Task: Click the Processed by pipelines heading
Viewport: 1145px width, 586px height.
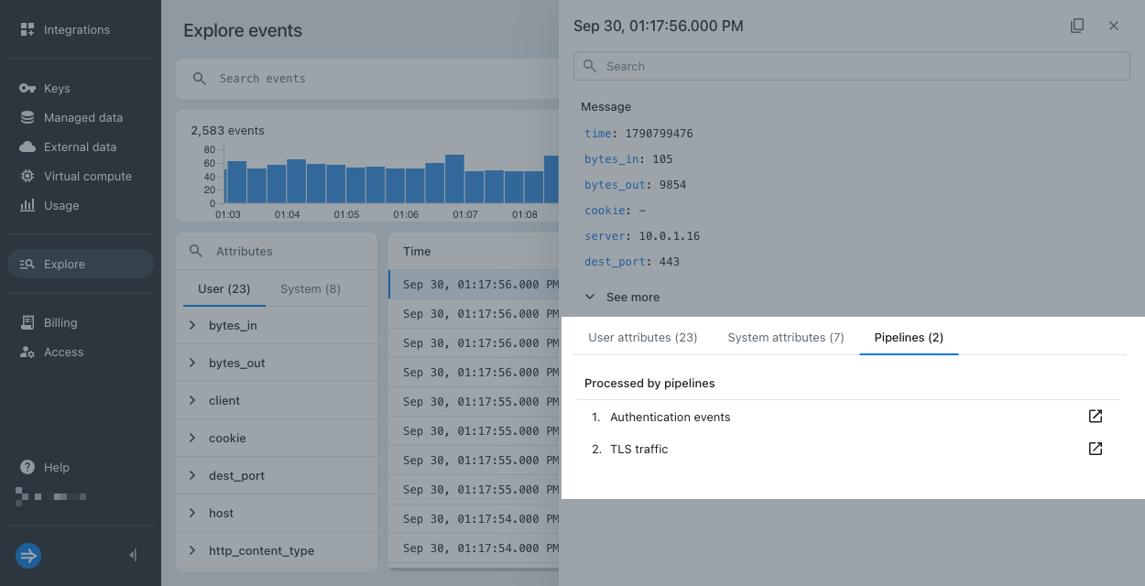Action: (649, 384)
